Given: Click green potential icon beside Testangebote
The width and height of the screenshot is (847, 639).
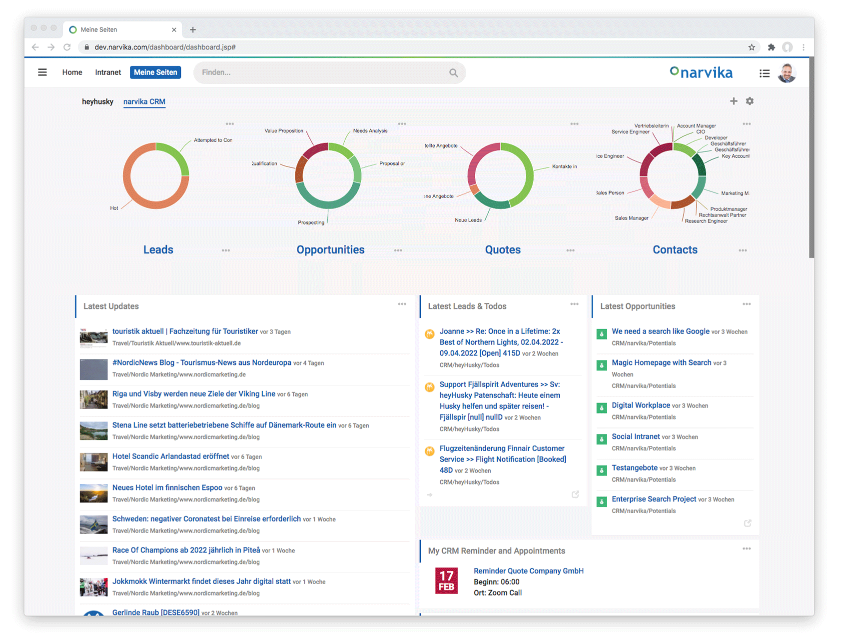Looking at the screenshot, I should [x=602, y=470].
